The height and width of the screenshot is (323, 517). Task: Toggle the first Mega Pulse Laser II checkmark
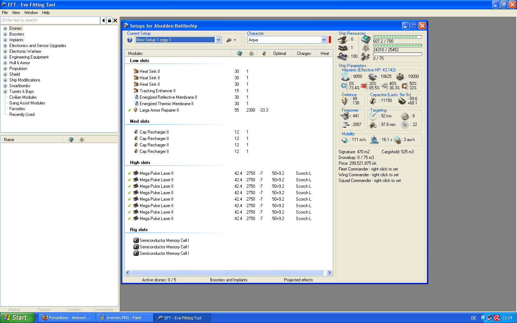coord(129,173)
